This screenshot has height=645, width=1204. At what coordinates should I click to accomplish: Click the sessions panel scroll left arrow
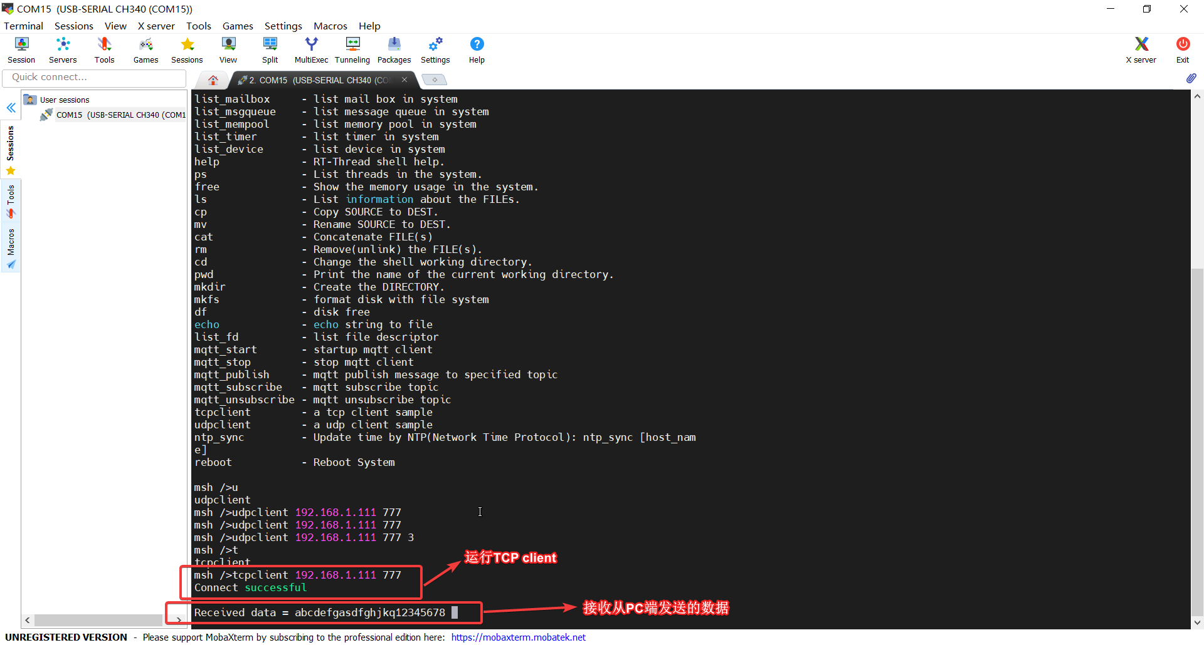click(x=27, y=620)
